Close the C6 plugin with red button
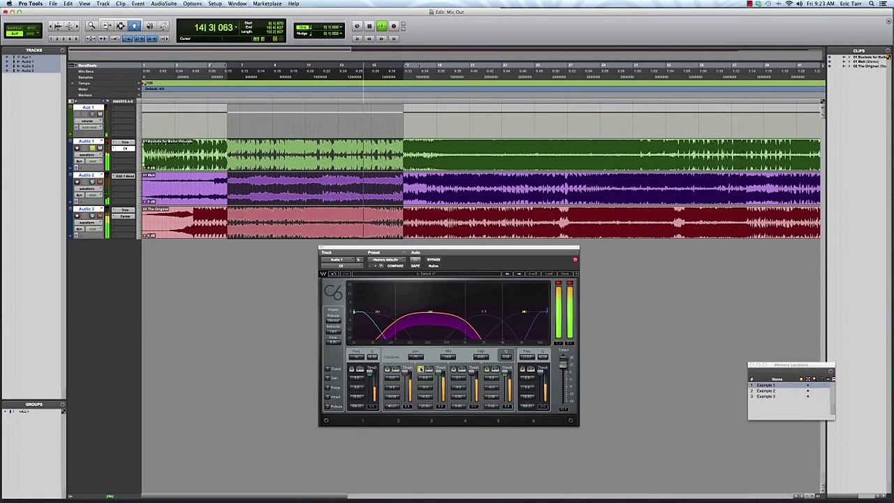The height and width of the screenshot is (503, 894). [x=575, y=259]
